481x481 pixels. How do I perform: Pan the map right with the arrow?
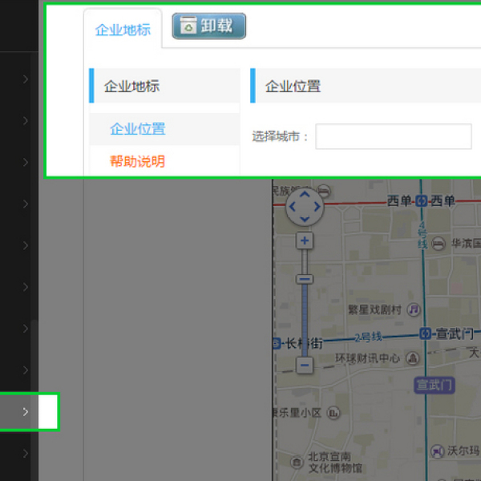point(317,207)
